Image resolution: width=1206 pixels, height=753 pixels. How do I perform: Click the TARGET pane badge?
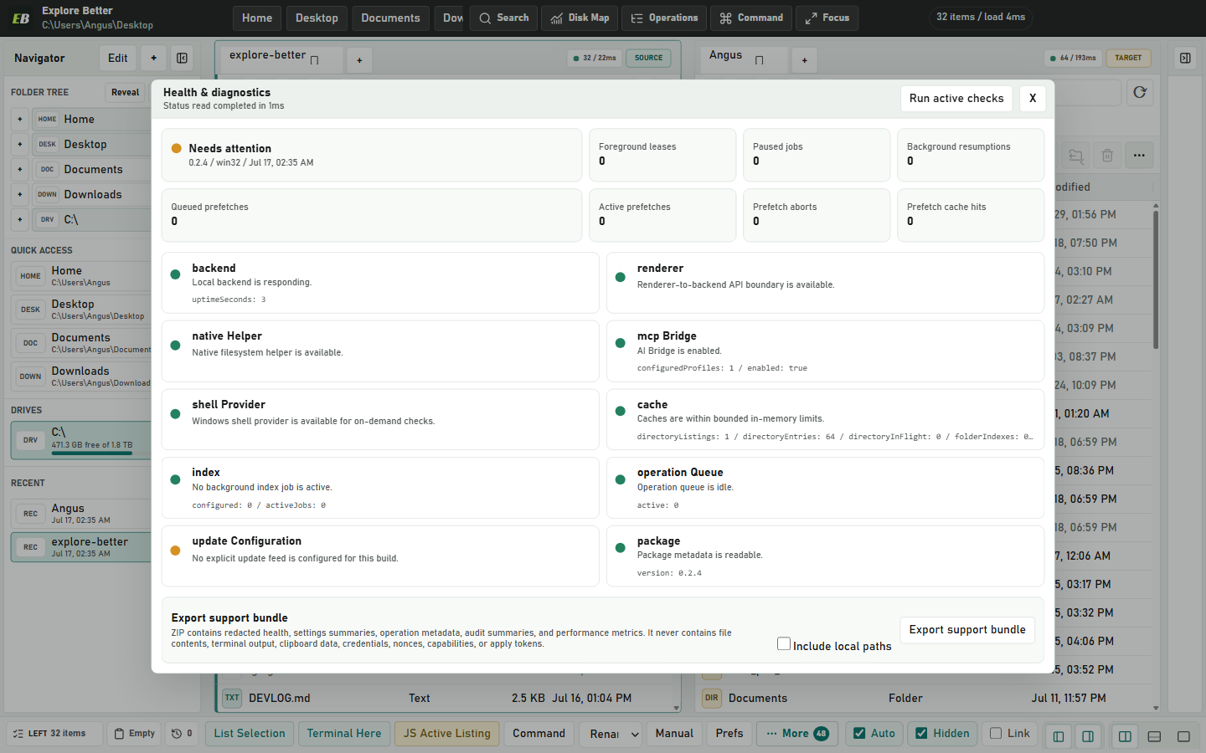[1128, 58]
